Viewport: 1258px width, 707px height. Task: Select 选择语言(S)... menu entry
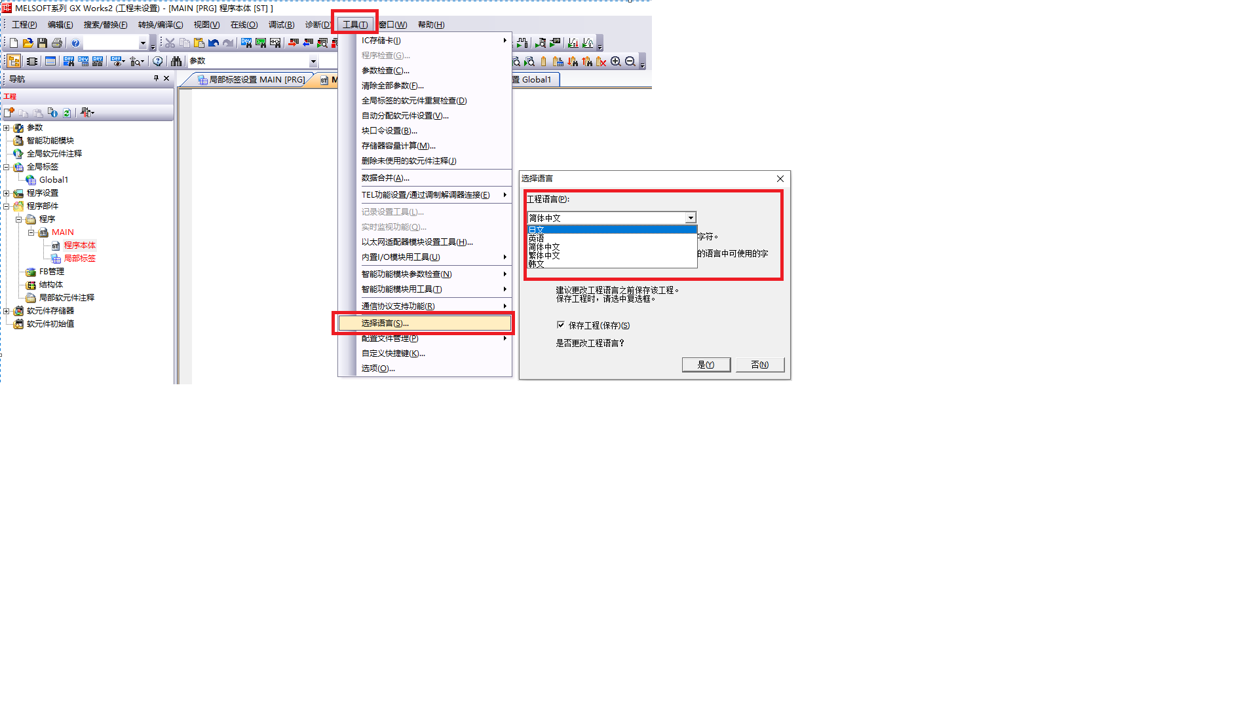[425, 323]
